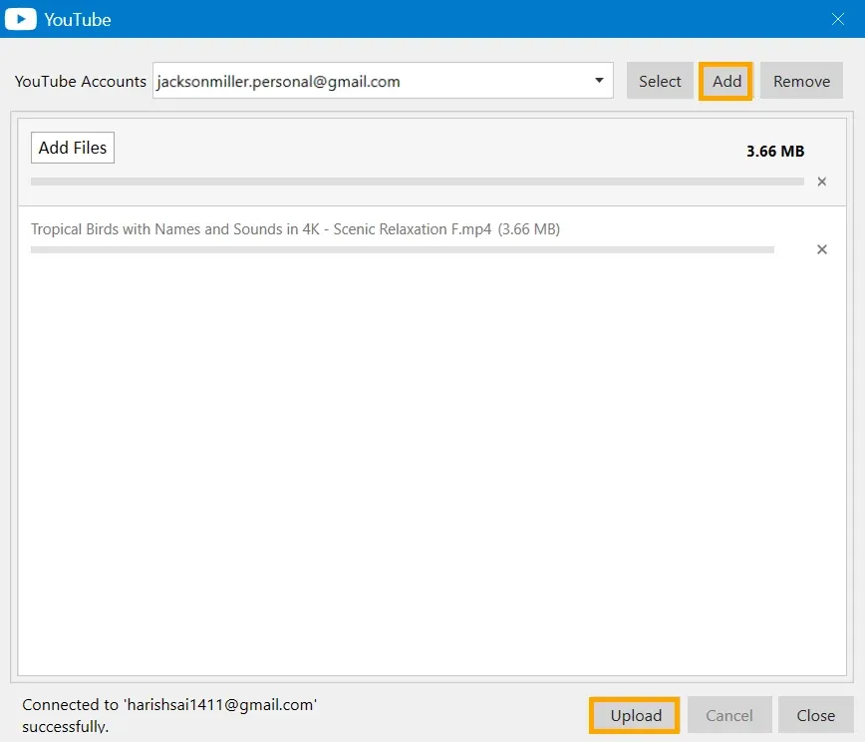The width and height of the screenshot is (865, 742).
Task: Select the Tropical Birds with Names and Sounds file name
Action: coord(261,229)
